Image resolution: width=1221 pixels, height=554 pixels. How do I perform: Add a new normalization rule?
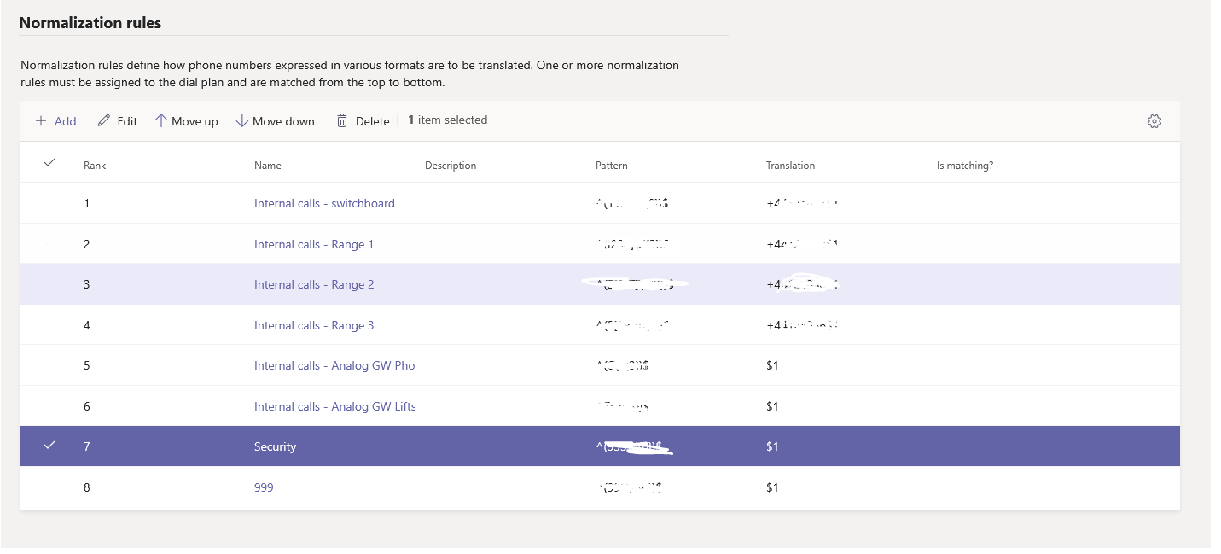point(55,120)
